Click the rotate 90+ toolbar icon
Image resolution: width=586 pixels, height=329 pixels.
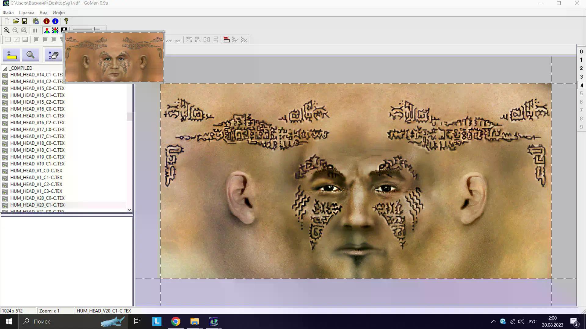(x=189, y=40)
